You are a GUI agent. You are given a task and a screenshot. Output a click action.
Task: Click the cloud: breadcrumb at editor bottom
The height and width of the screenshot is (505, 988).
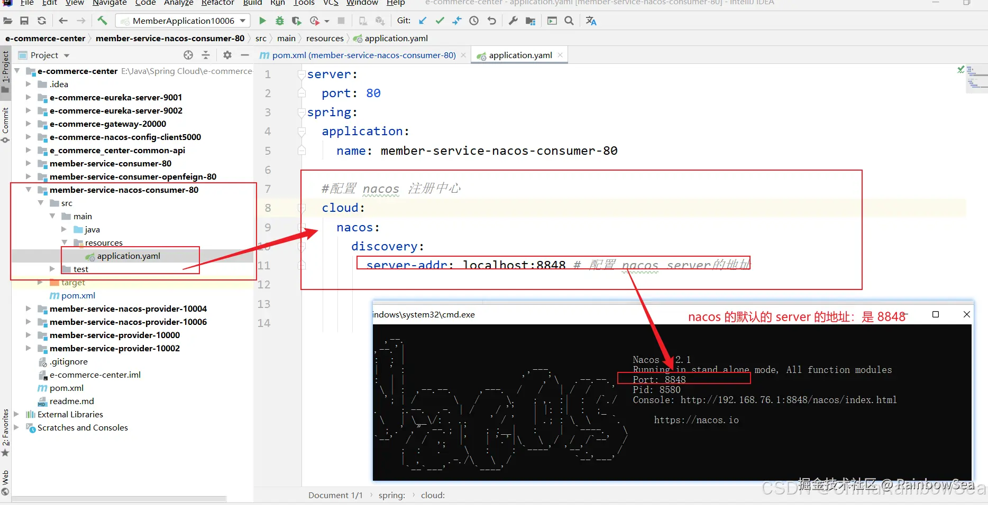click(x=433, y=495)
